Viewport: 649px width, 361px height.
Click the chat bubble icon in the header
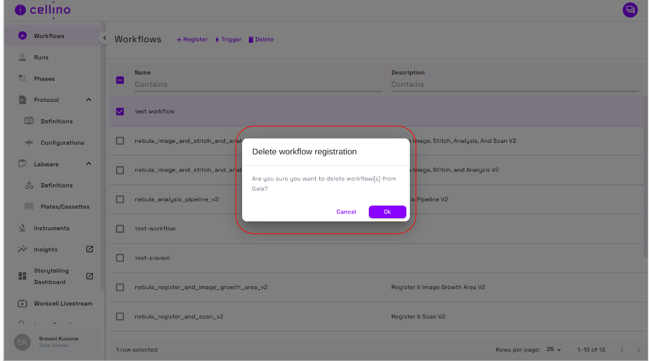[x=630, y=10]
